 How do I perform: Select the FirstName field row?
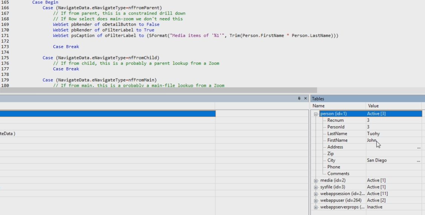[337, 141]
